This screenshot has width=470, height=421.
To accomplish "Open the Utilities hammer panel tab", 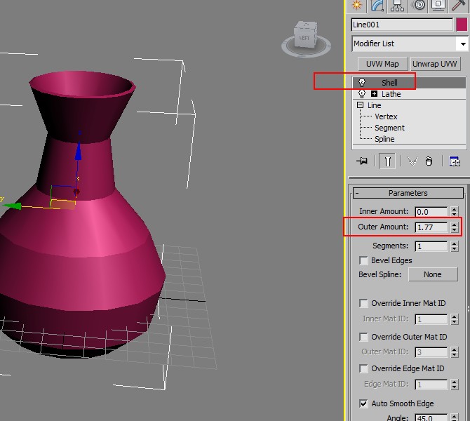I will tap(459, 6).
